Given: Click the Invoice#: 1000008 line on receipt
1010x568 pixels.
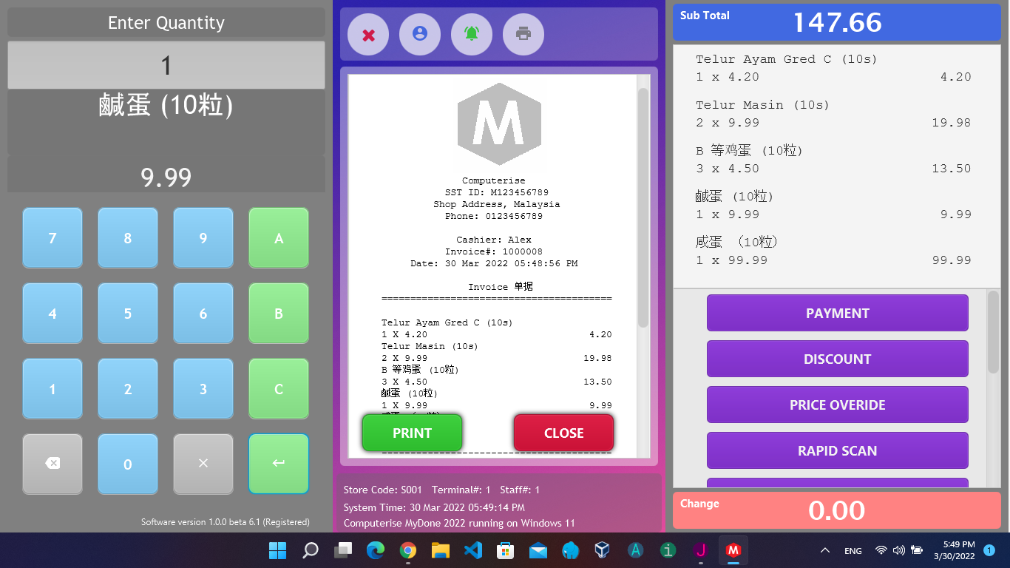Looking at the screenshot, I should (494, 251).
